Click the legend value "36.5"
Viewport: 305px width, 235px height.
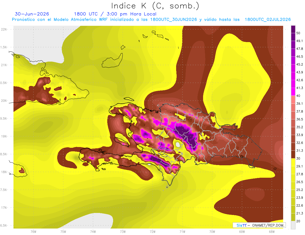pos(300,119)
